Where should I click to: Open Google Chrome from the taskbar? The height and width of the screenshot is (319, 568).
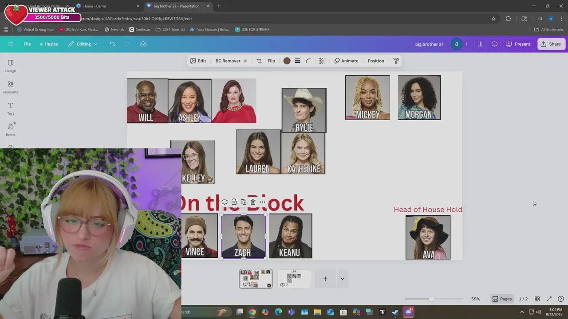point(252,312)
